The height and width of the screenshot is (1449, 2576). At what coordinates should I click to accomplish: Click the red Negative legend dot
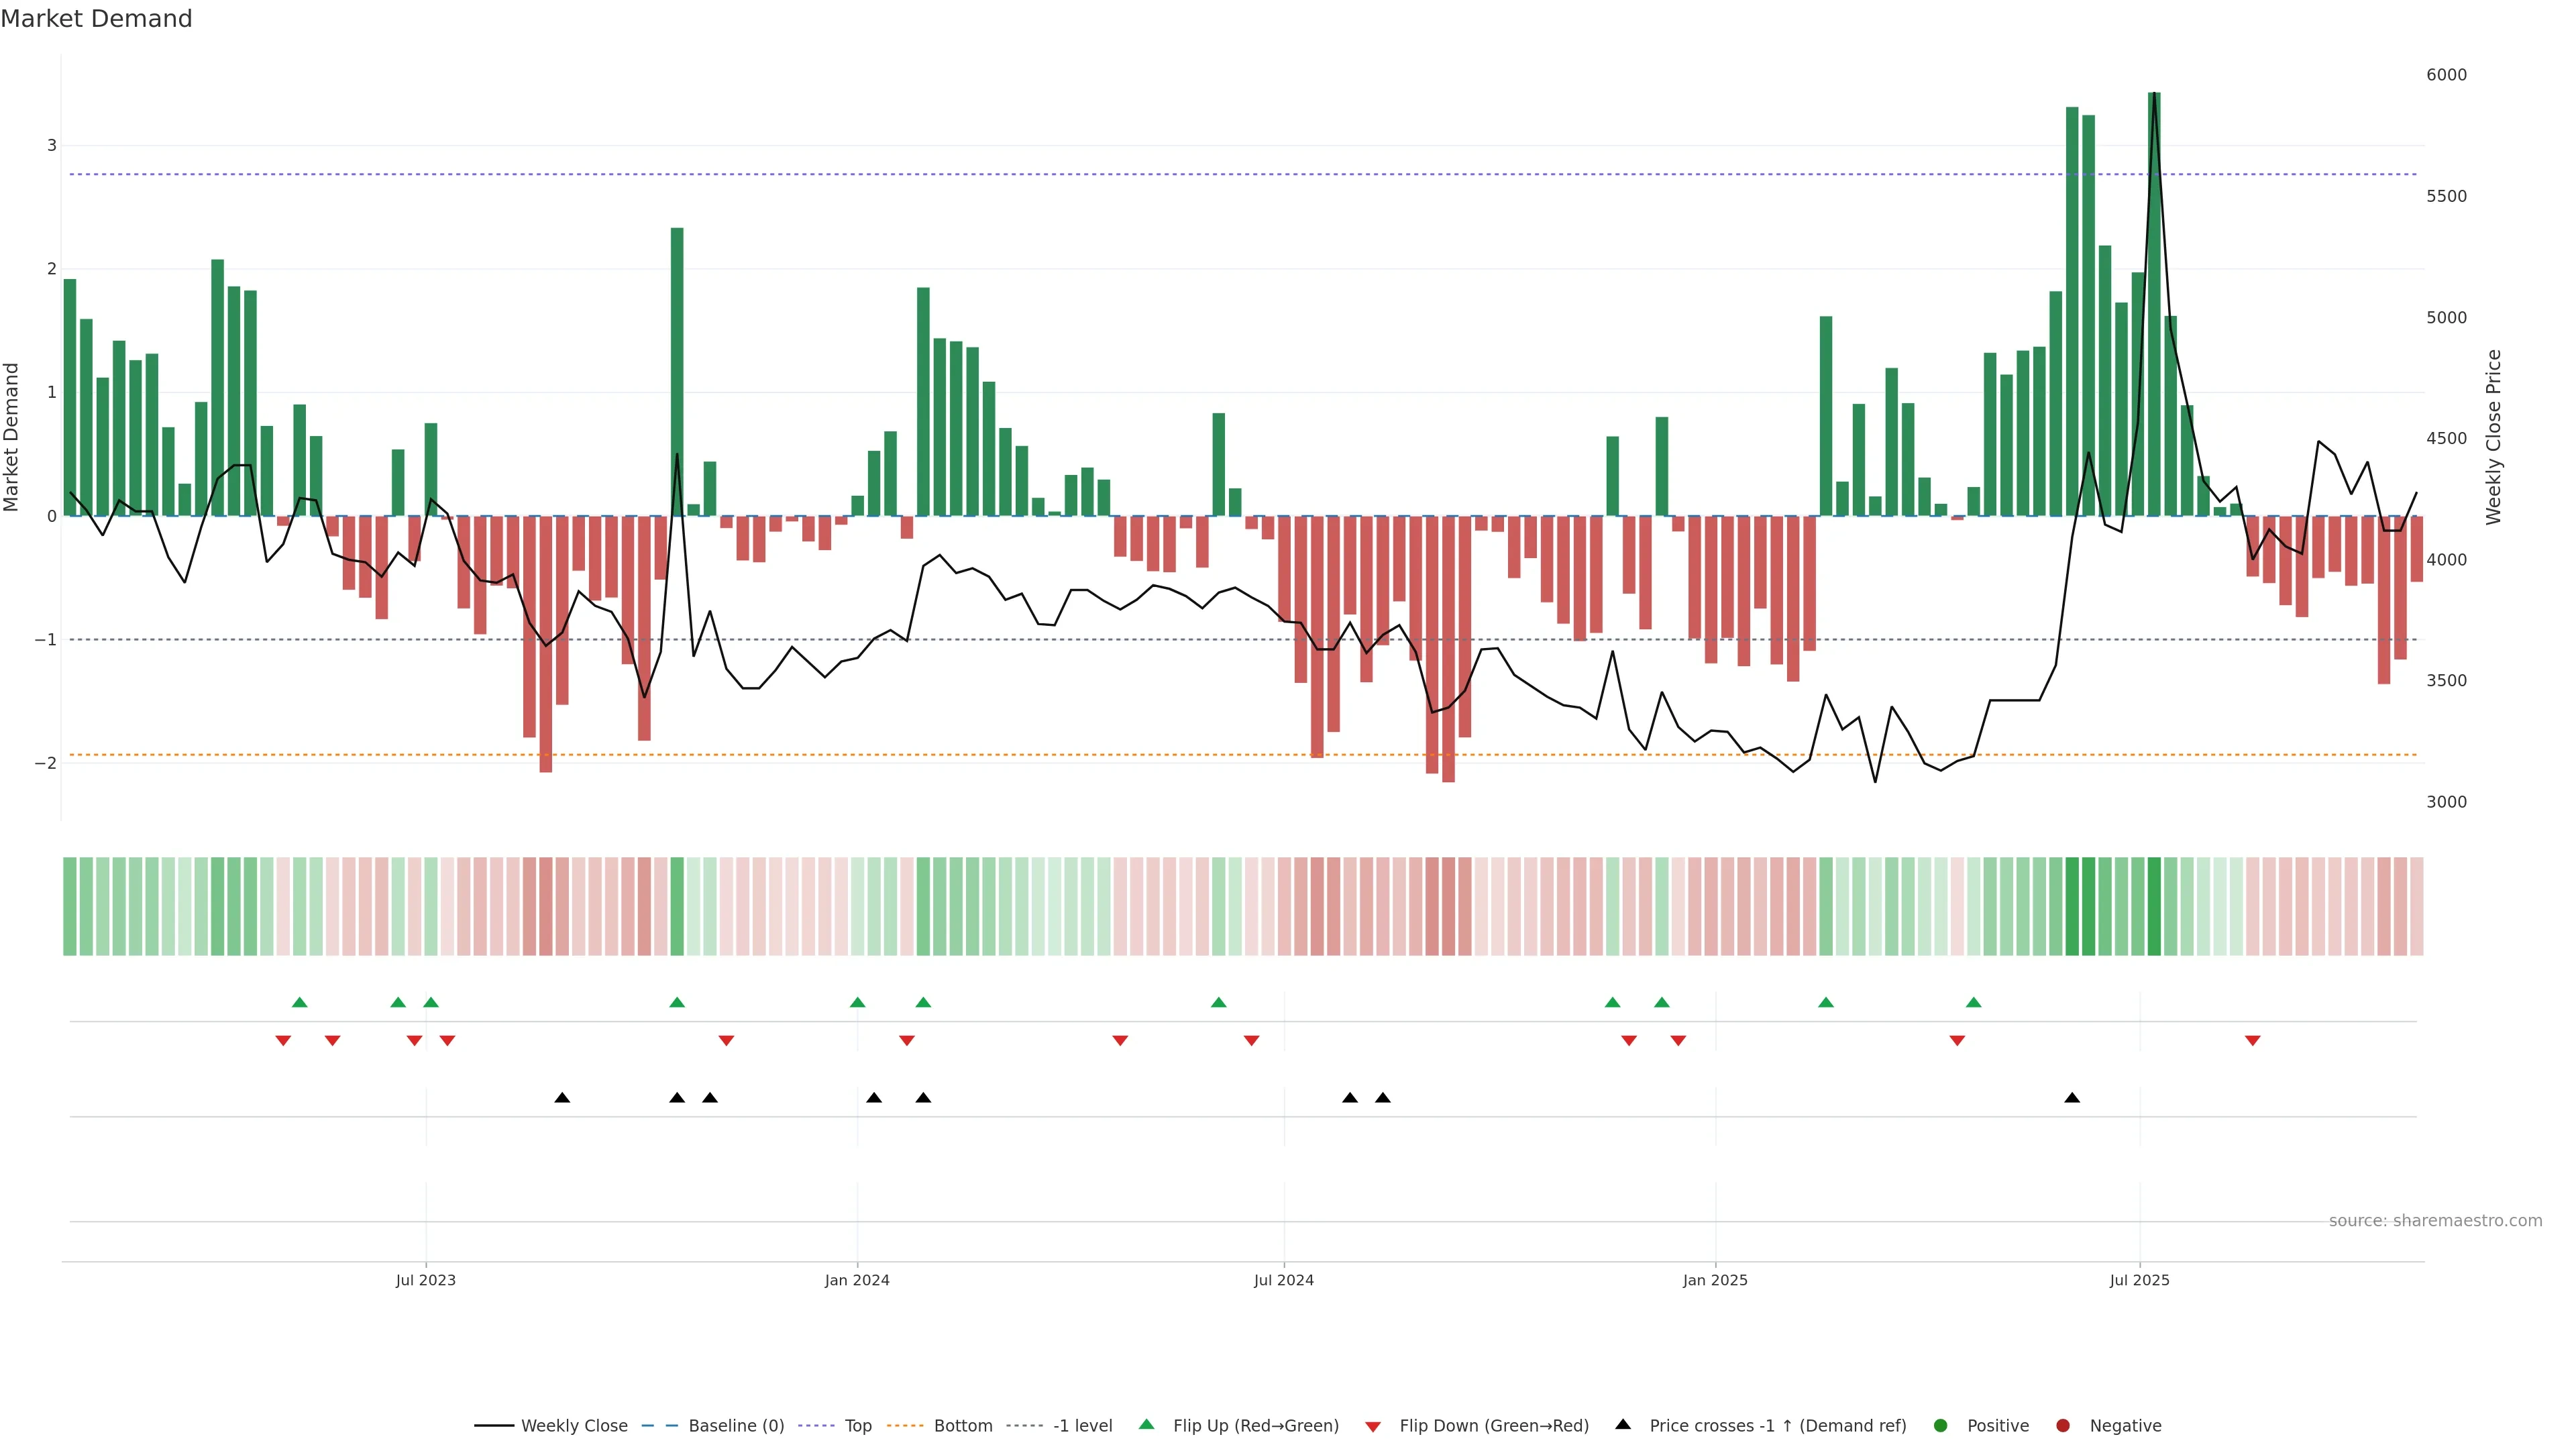point(2063,1425)
